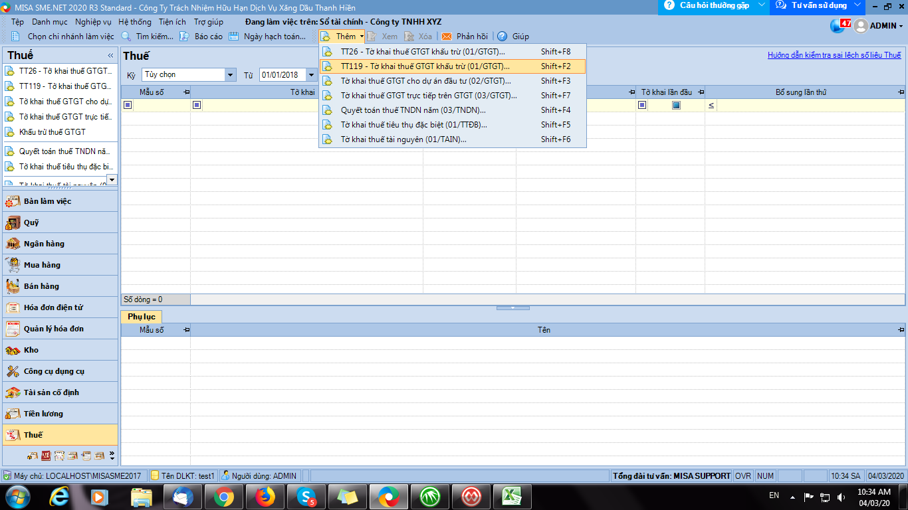Screen dimensions: 908x510
Task: Click into the Từ date field 01/01/2018
Action: coord(282,74)
